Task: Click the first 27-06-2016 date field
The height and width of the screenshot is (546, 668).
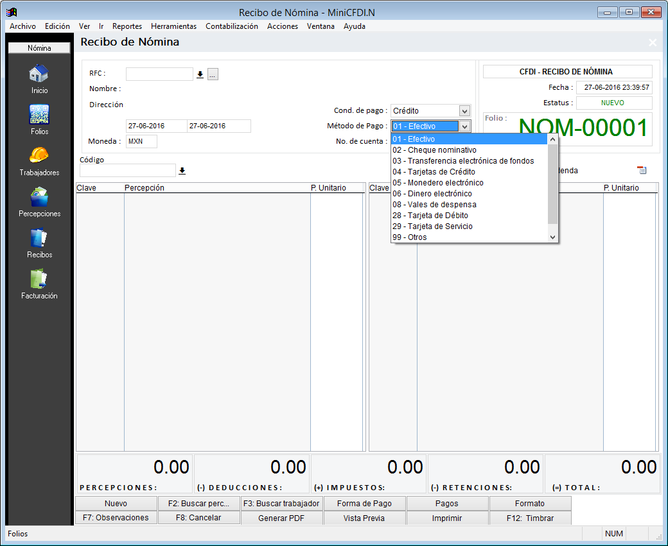Action: pyautogui.click(x=156, y=126)
